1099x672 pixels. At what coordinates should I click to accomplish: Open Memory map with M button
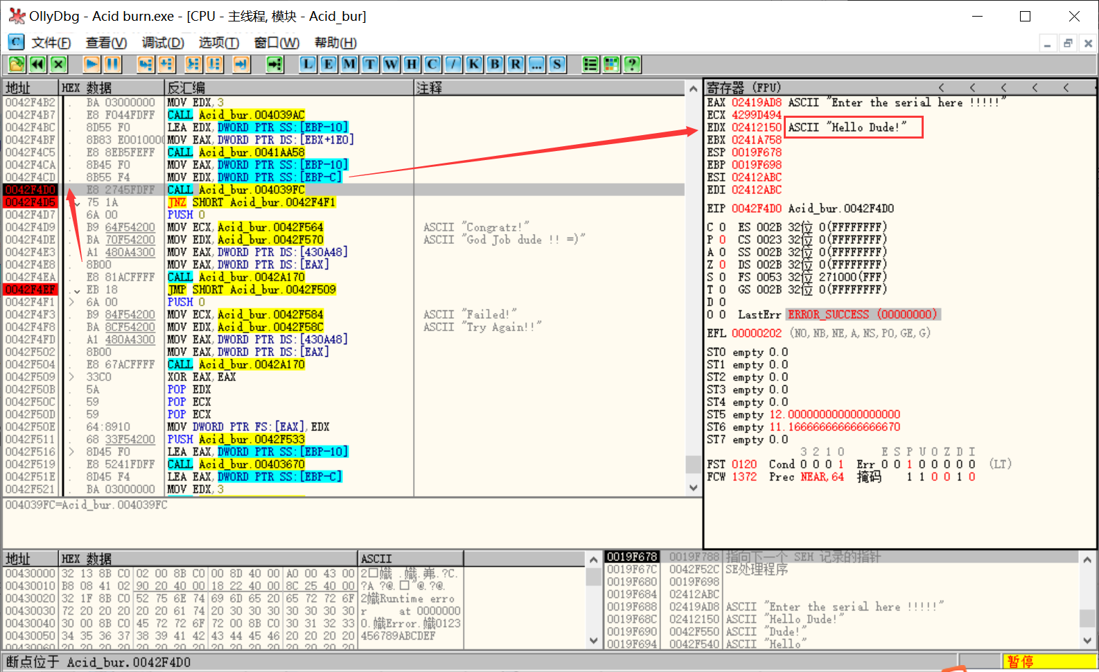pyautogui.click(x=349, y=64)
